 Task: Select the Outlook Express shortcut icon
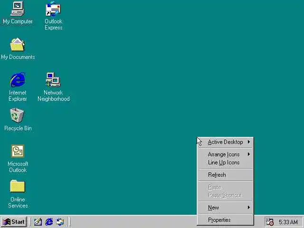click(53, 9)
